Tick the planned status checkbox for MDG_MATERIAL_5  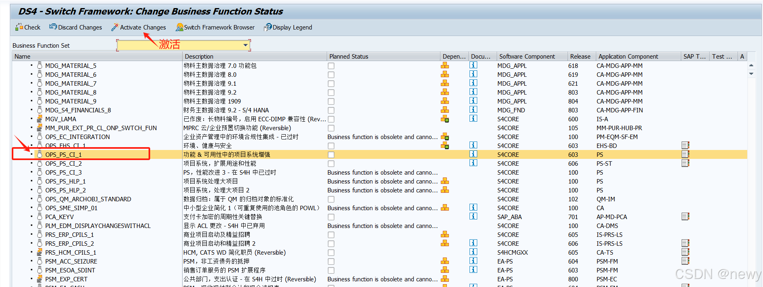(331, 66)
